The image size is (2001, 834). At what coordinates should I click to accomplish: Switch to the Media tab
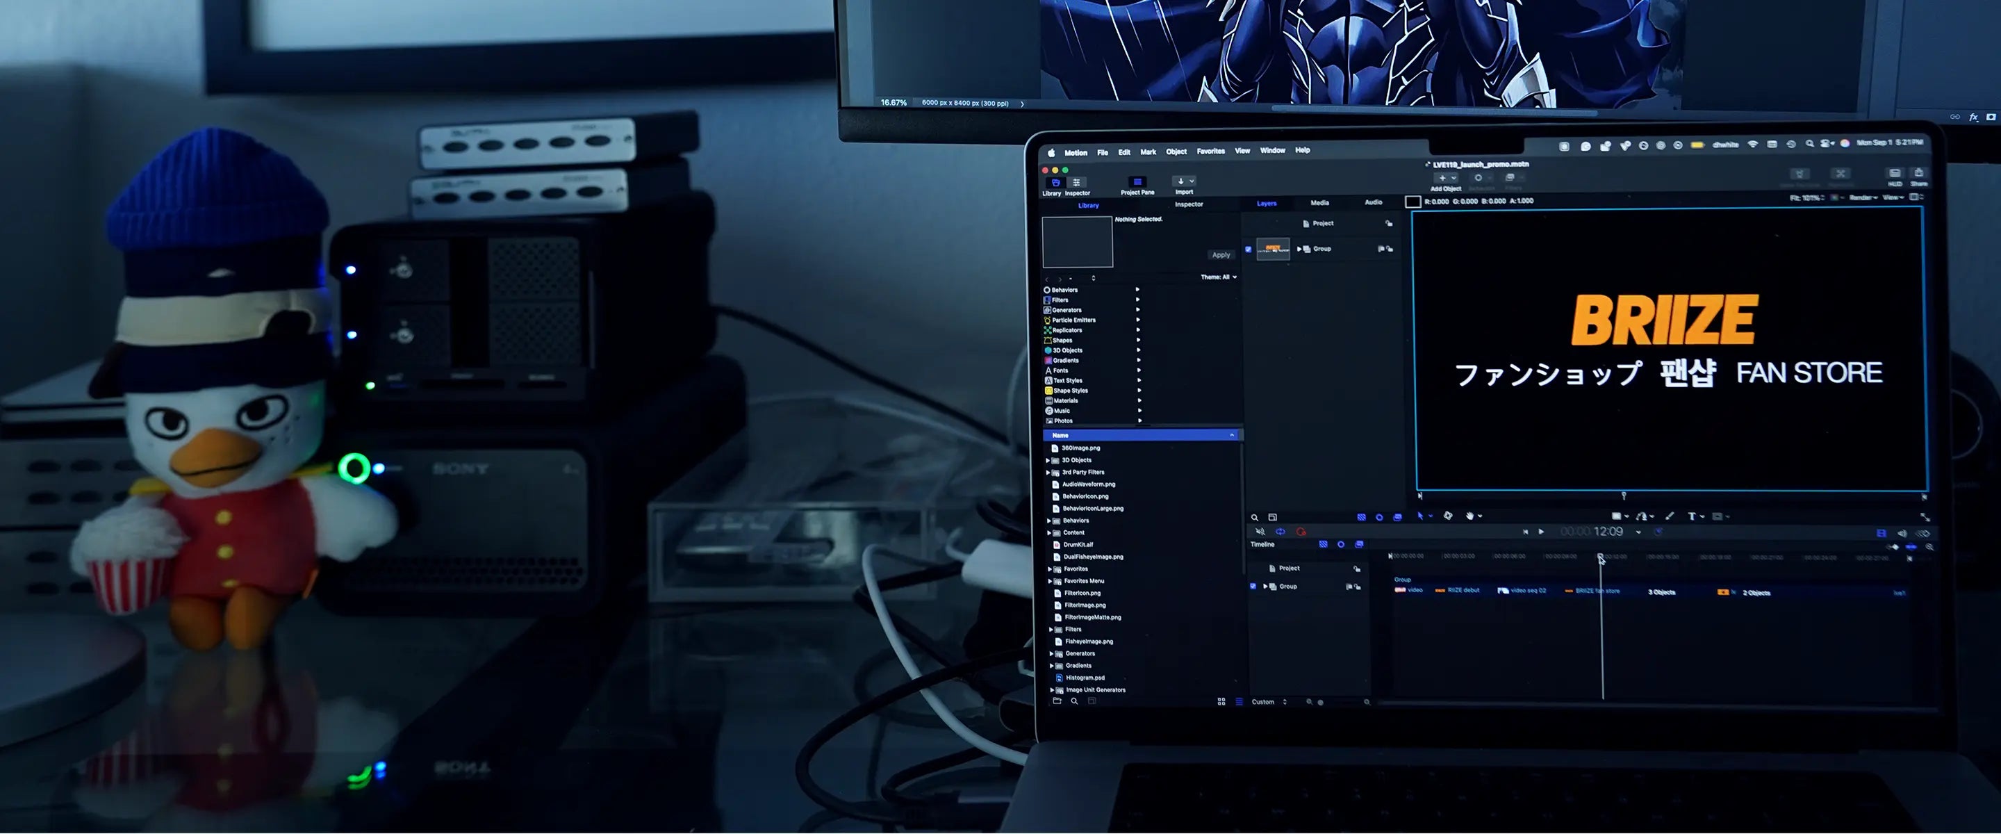coord(1320,203)
